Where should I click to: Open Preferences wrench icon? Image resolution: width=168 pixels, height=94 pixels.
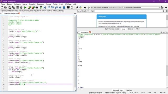click(x=77, y=8)
